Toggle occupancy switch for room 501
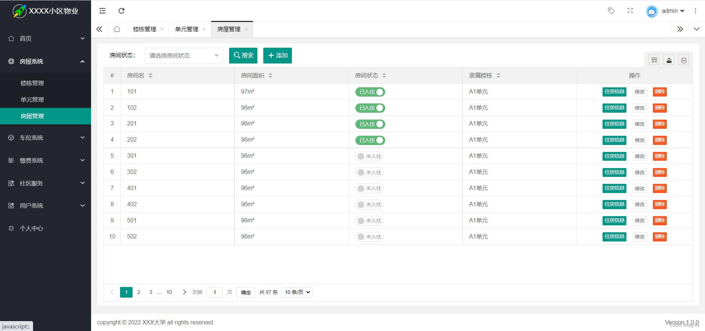Screen dimensions: 705x331 (x=369, y=221)
